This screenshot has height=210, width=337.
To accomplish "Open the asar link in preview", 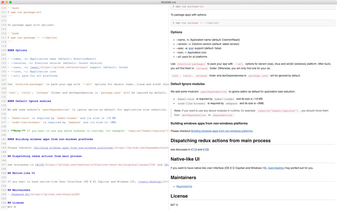I will [x=191, y=48].
